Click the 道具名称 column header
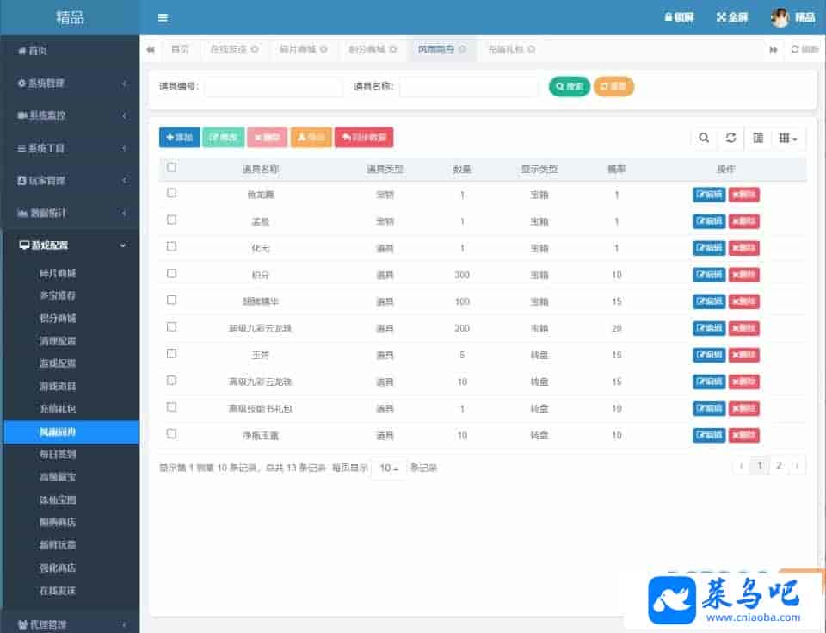826x633 pixels. 260,170
